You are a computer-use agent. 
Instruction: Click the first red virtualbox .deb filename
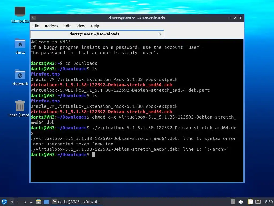pos(101,85)
